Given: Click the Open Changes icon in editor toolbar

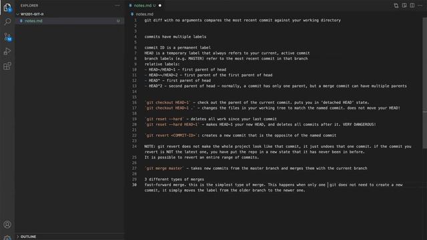Looking at the screenshot, I should coord(396,5).
